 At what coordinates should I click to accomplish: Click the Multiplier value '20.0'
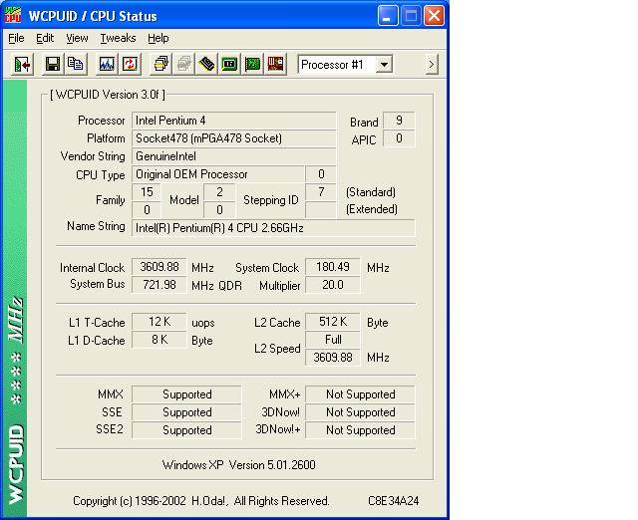click(x=332, y=285)
